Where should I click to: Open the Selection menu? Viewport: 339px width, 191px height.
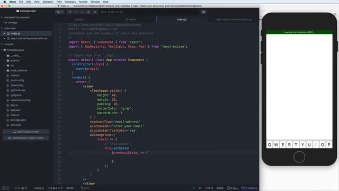(x=48, y=2)
